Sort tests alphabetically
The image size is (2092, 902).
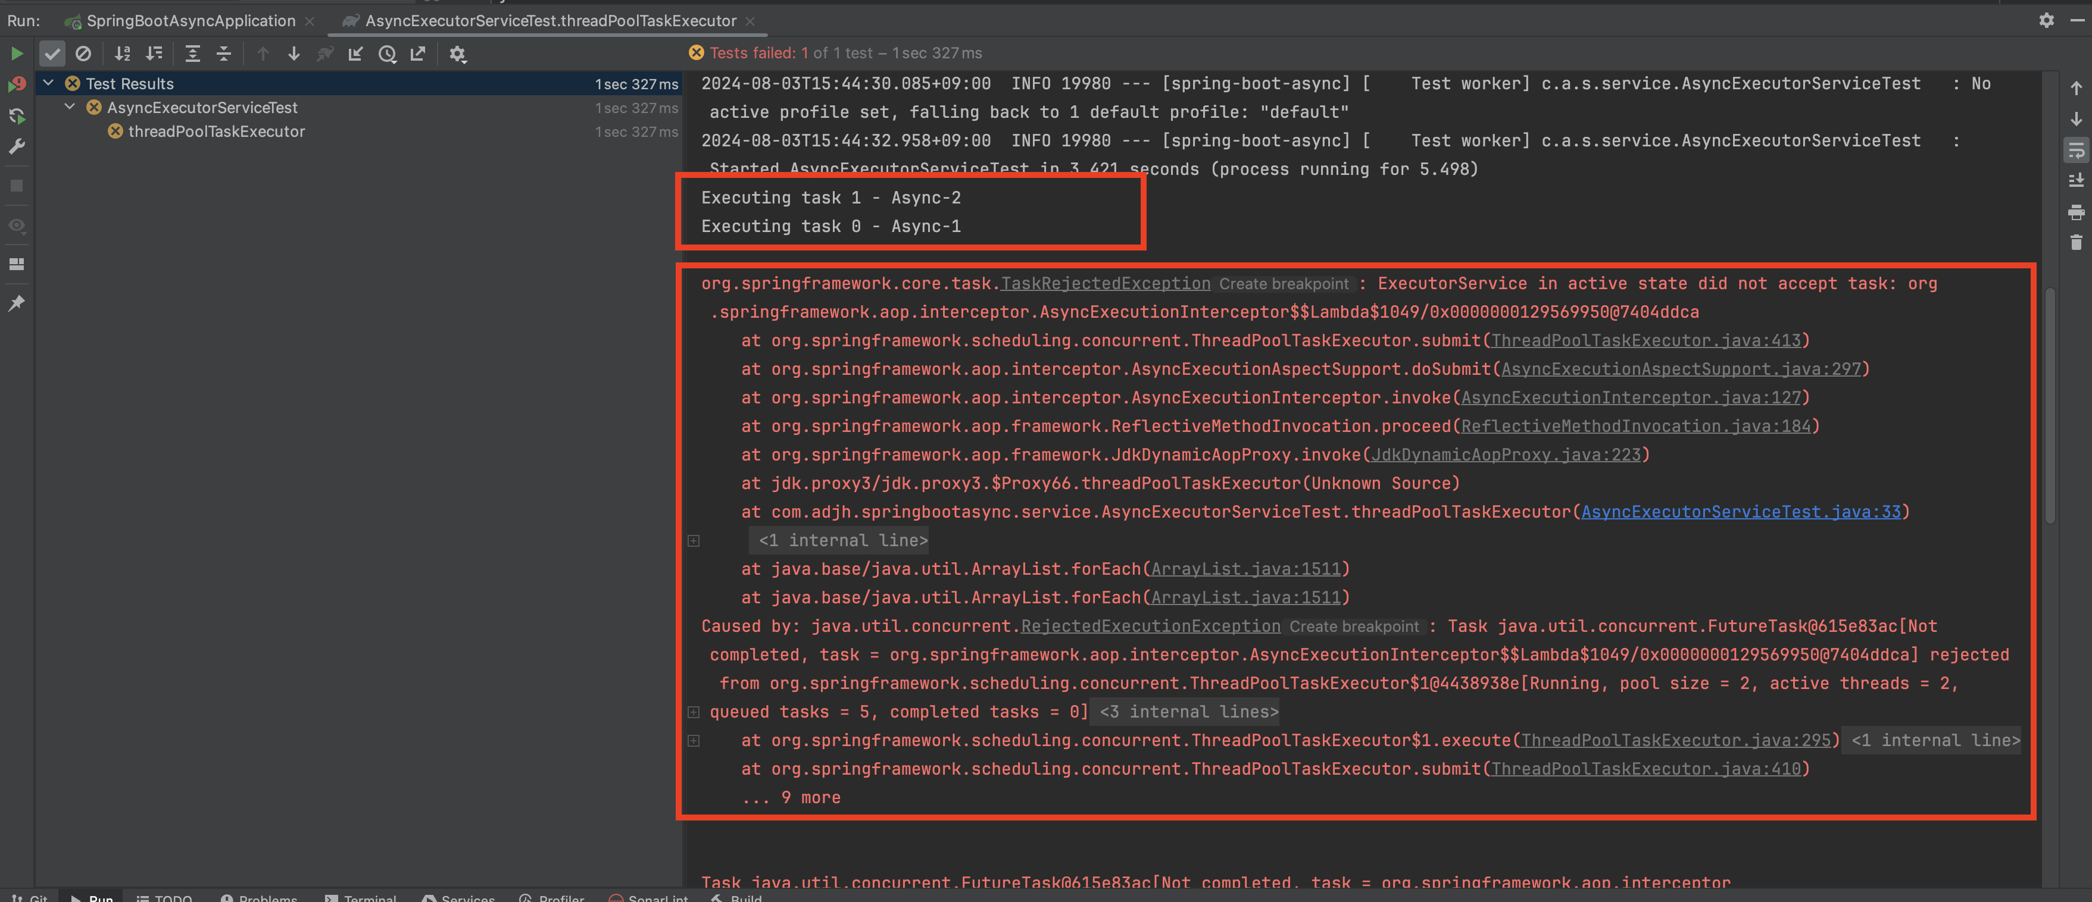click(123, 54)
